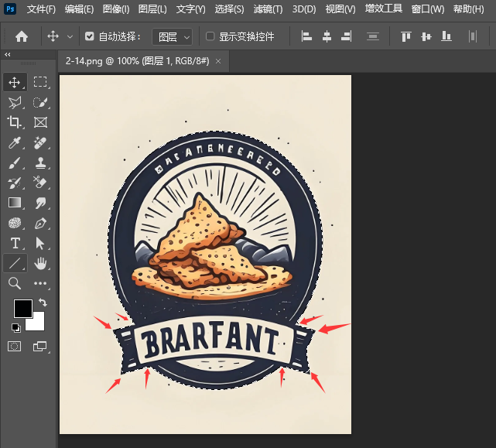The width and height of the screenshot is (496, 448).
Task: Swap foreground and background colors
Action: point(43,303)
